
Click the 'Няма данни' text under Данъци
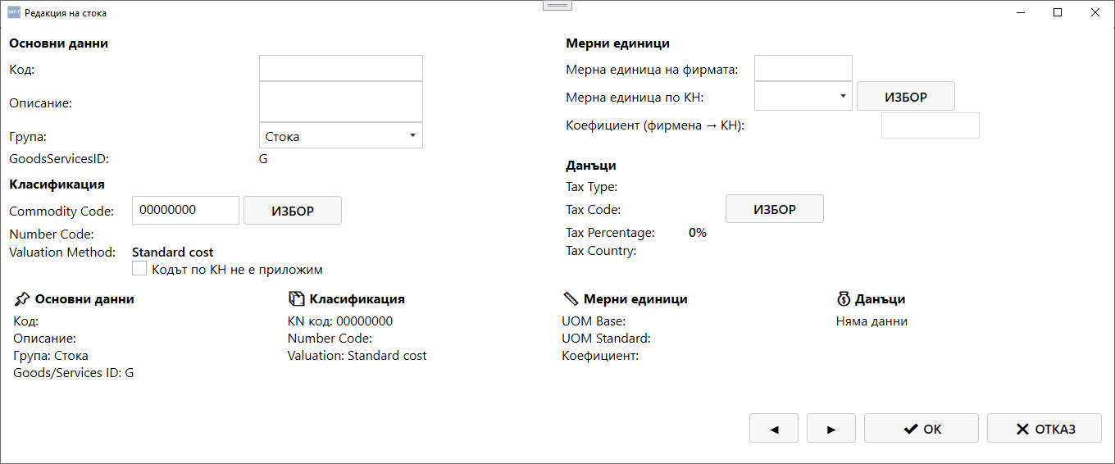pos(872,321)
